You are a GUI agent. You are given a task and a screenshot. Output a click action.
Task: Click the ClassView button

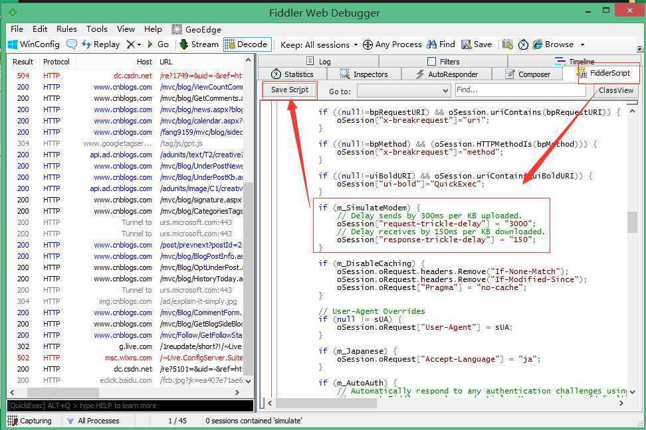click(x=616, y=90)
